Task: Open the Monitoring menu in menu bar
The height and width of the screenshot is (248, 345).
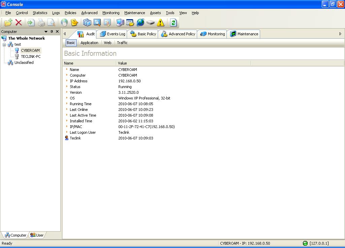Action: click(111, 13)
